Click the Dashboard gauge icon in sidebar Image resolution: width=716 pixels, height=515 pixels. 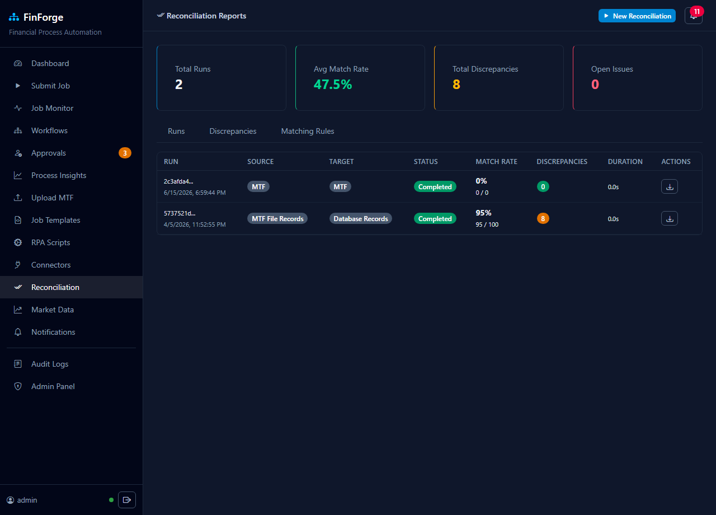pyautogui.click(x=18, y=63)
